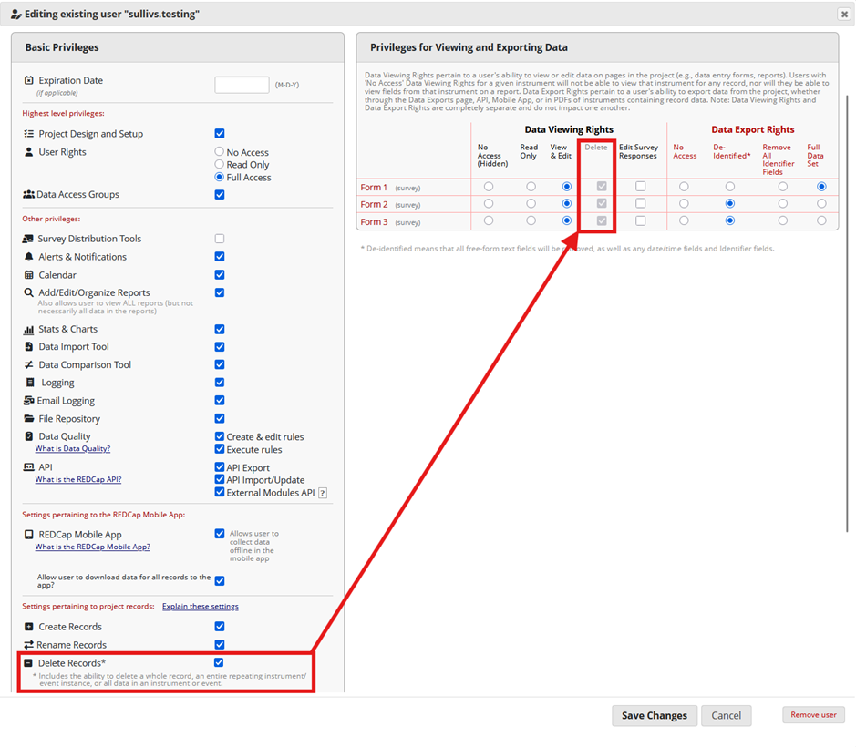
Task: Click the Save Changes button
Action: click(x=654, y=715)
